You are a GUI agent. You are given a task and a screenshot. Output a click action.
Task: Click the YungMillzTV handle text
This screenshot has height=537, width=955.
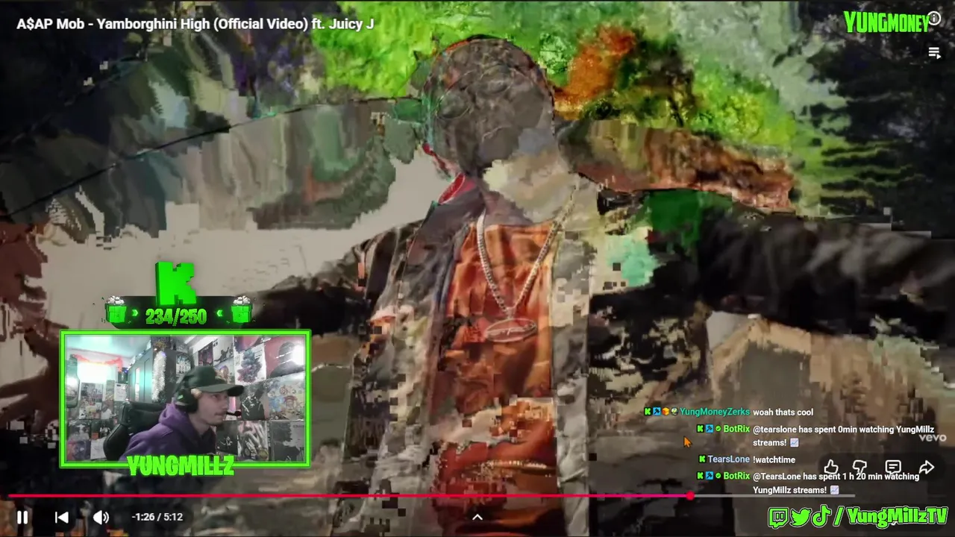click(x=898, y=515)
